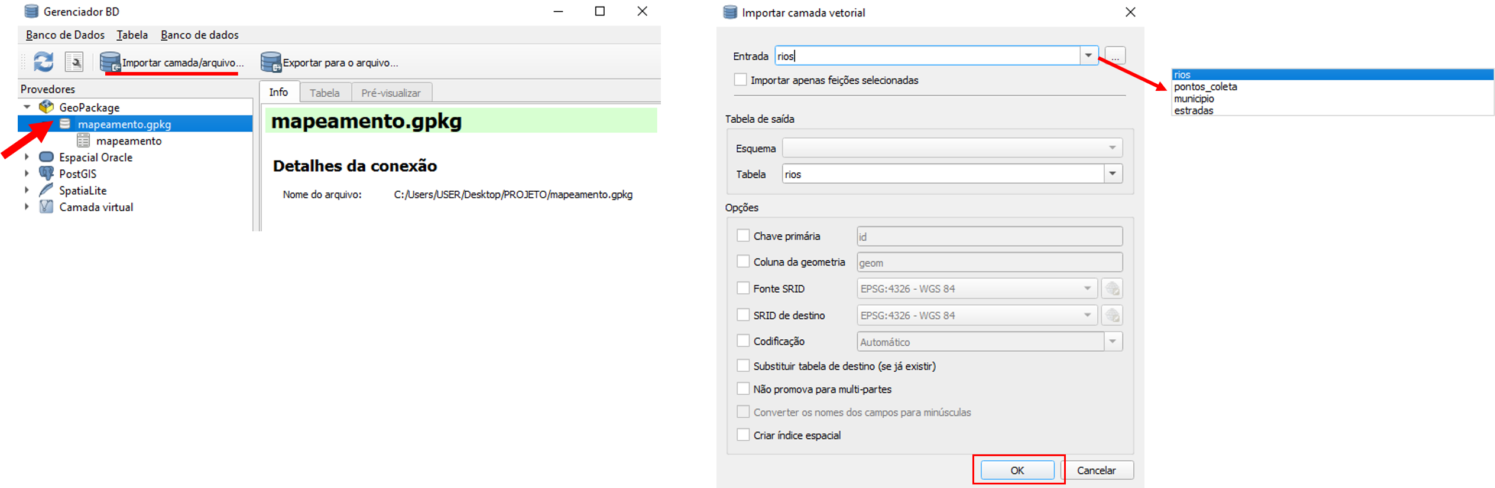Click the browse button beside Entrada

[x=1114, y=55]
